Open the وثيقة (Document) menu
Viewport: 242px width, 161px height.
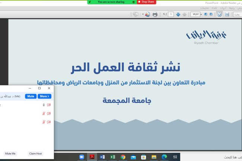(232, 8)
